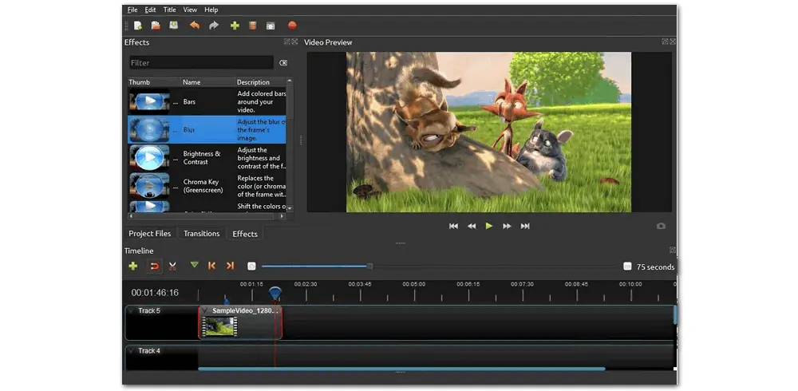798x391 pixels.
Task: Click the zoom-in icon left of the zoom slider
Action: pyautogui.click(x=251, y=267)
